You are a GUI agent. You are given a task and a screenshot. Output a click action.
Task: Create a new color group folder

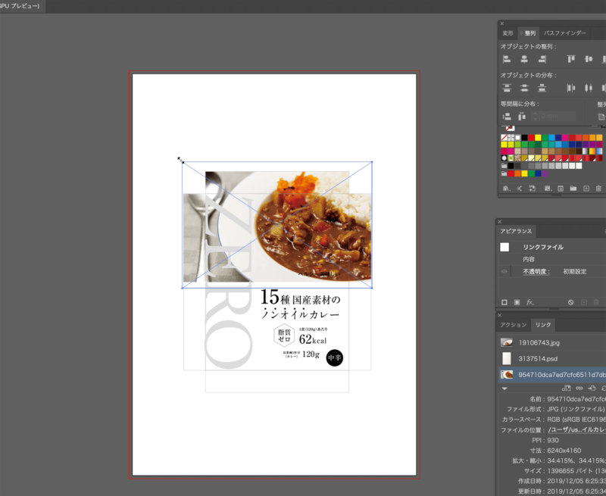[x=573, y=188]
